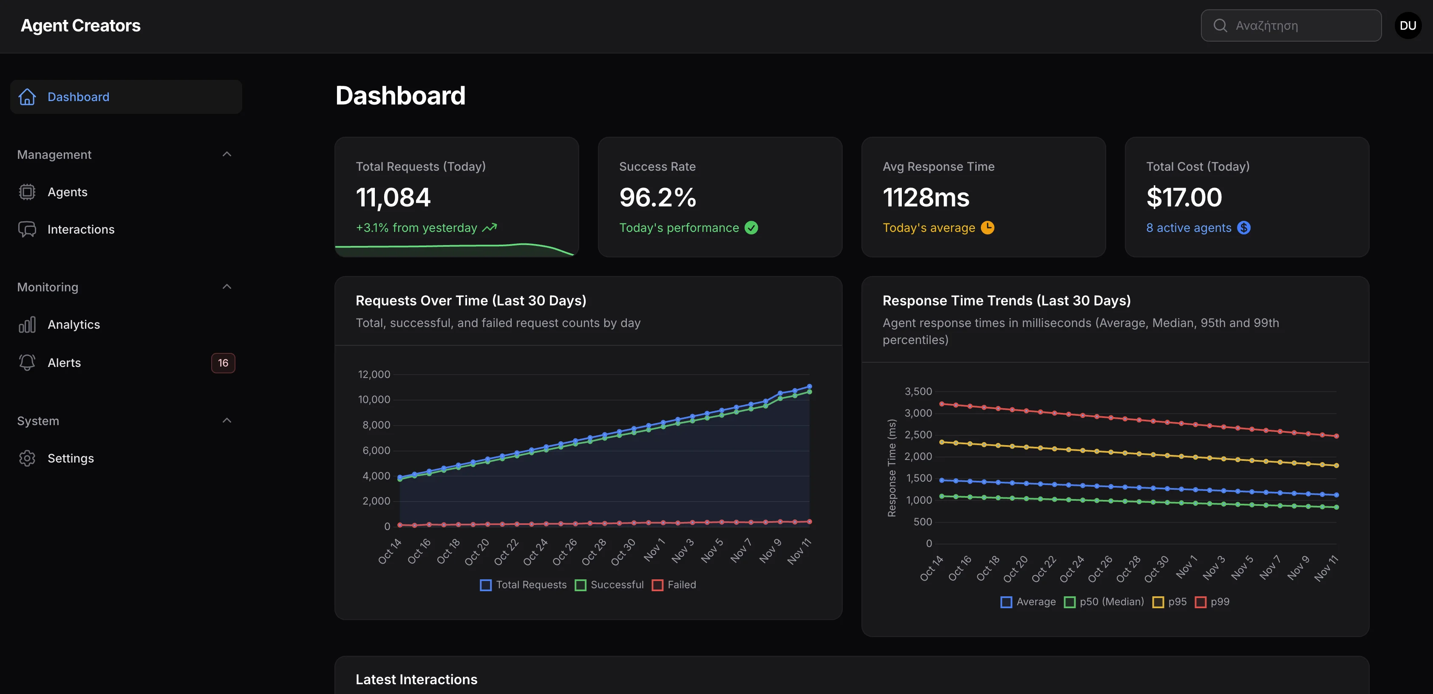Collapse the System section chevron
1433x694 pixels.
tap(227, 420)
